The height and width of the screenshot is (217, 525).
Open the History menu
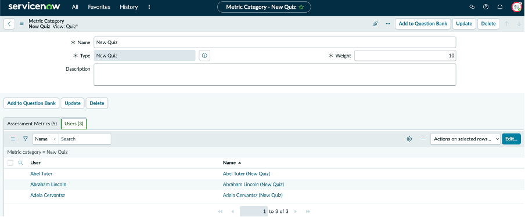tap(128, 7)
